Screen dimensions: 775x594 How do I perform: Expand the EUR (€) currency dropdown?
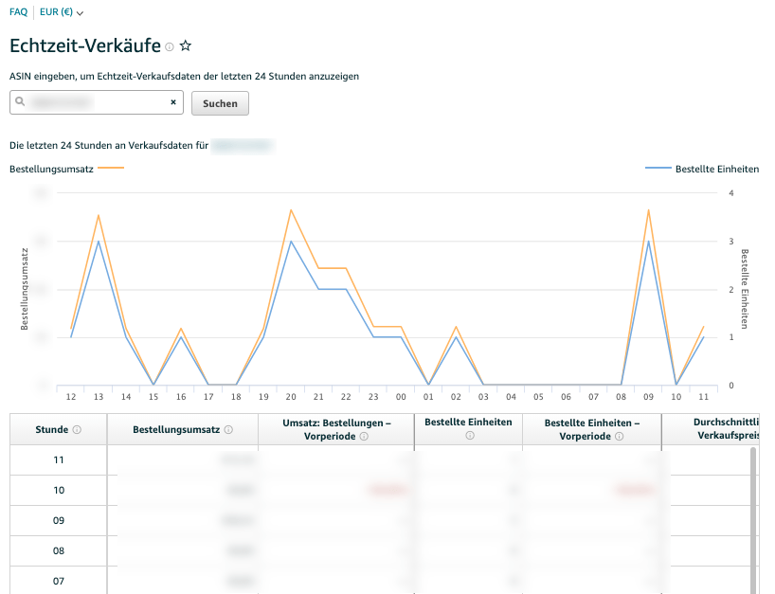coord(62,13)
